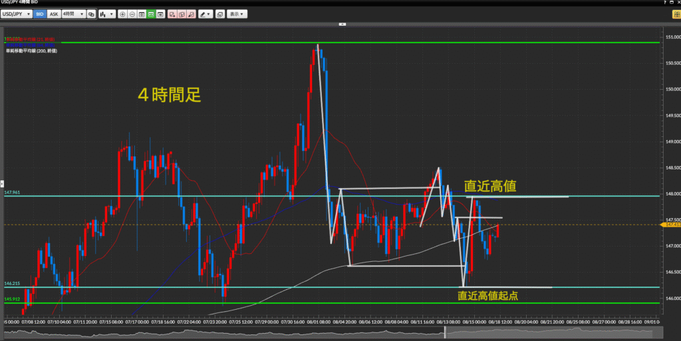681x341 pixels.
Task: Click the navigator bar handle at bottom
Action: click(445, 332)
